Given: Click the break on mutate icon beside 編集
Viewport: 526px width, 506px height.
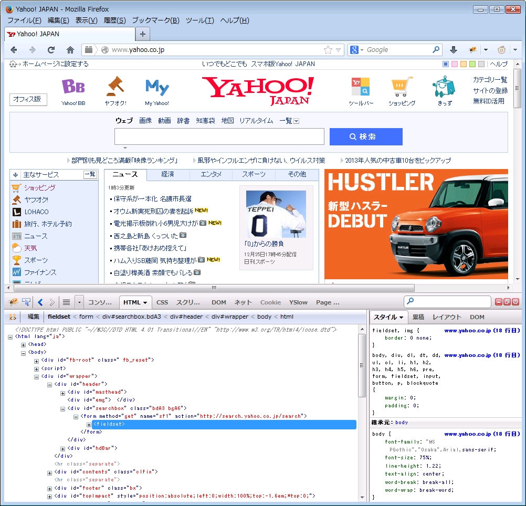Looking at the screenshot, I should click(13, 317).
